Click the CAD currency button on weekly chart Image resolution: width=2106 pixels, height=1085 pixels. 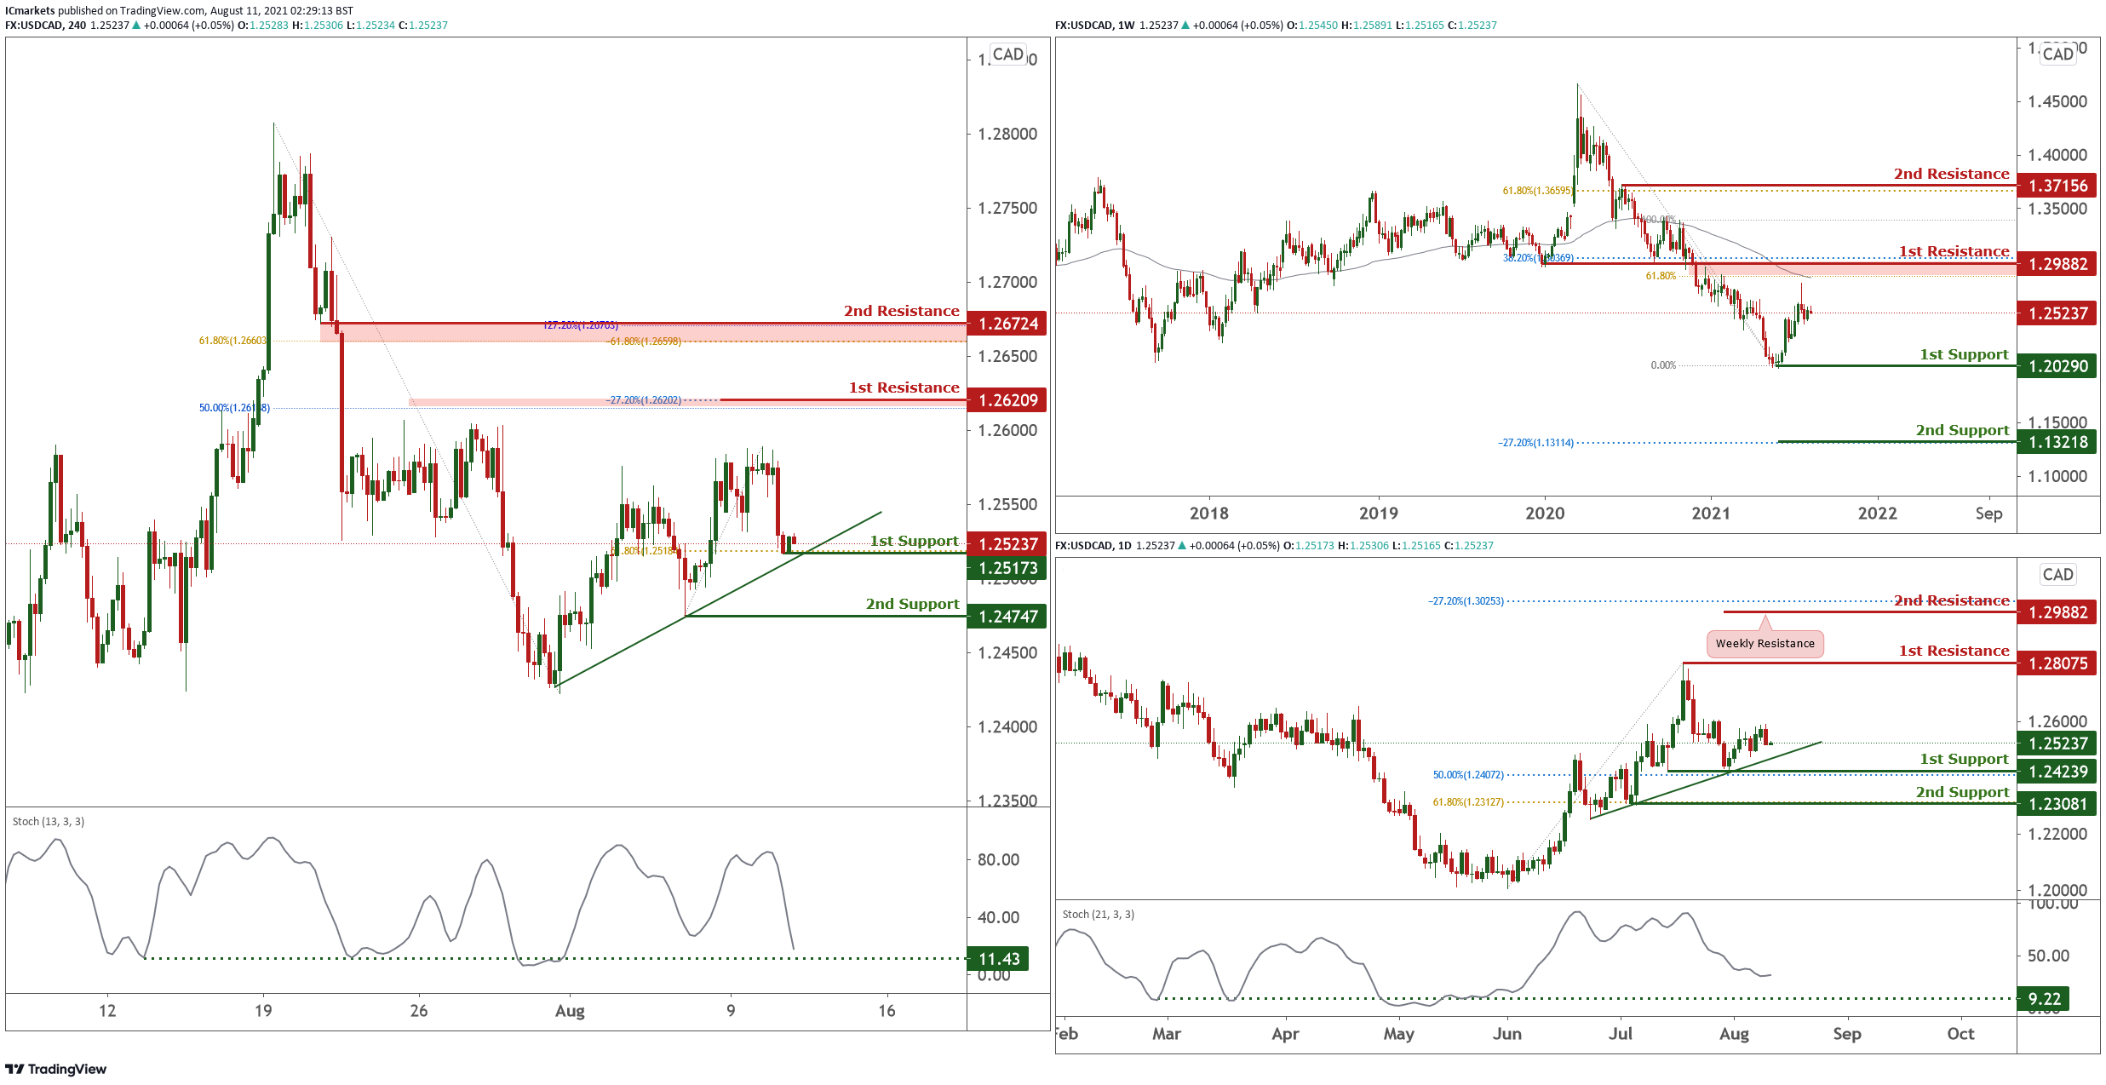2057,55
